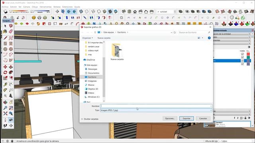Toggle Visible checkbox beside teal layer color
This screenshot has height=143, width=255.
coord(242,57)
